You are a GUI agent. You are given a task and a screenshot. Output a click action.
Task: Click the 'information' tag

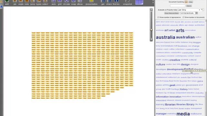[162, 97]
